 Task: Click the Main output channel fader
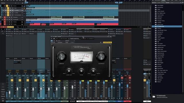pyautogui.click(x=147, y=83)
